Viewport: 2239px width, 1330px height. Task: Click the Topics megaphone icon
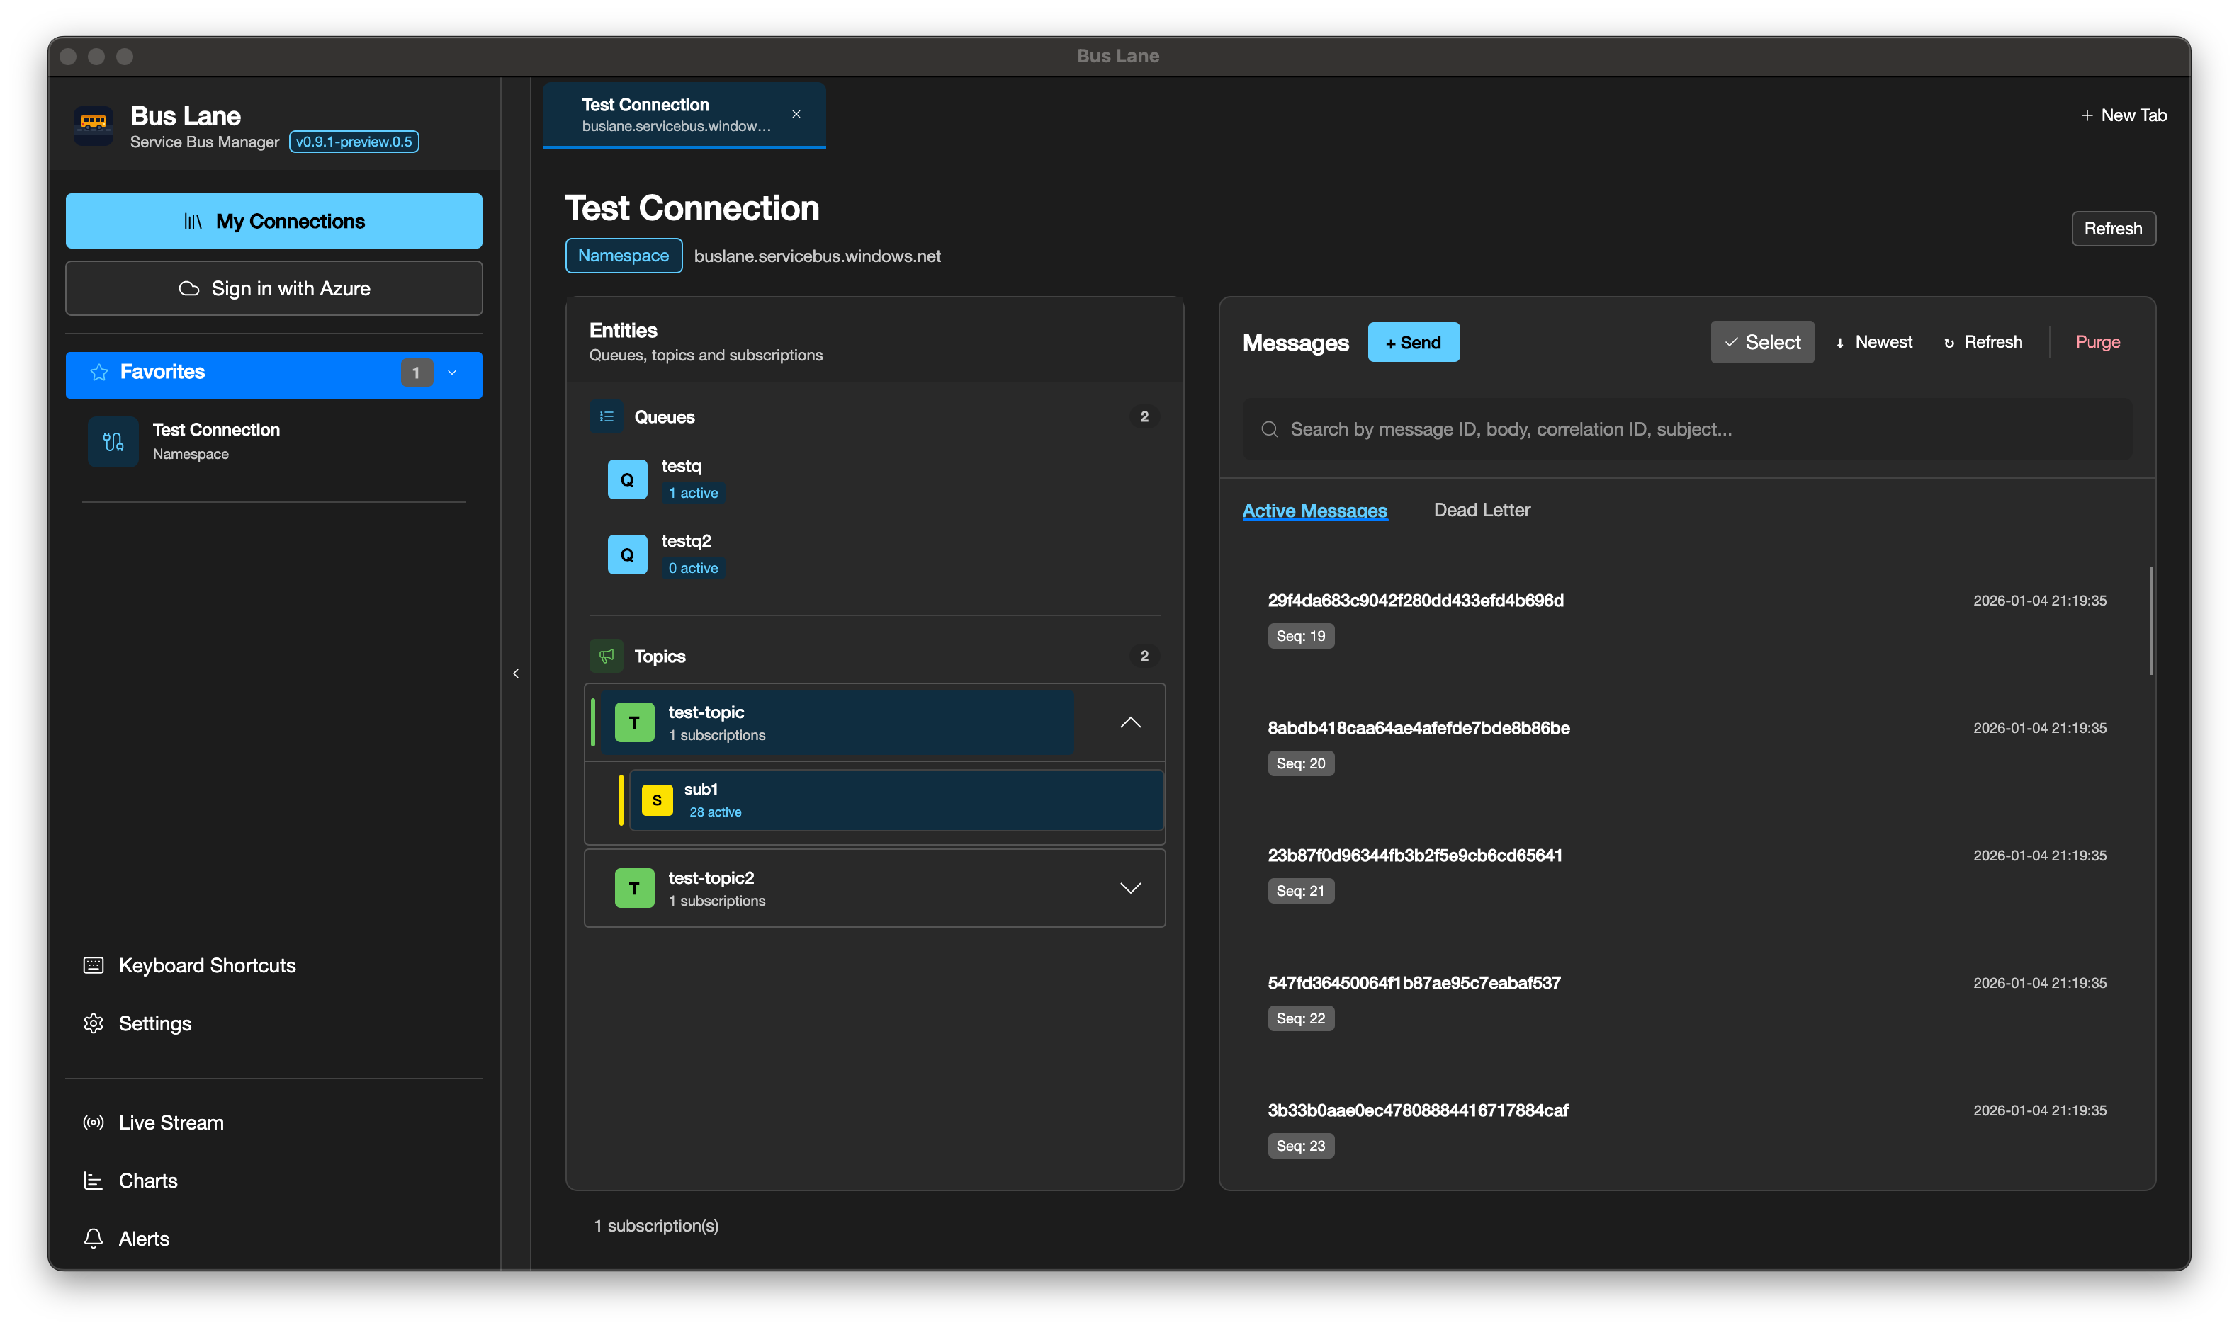(606, 655)
